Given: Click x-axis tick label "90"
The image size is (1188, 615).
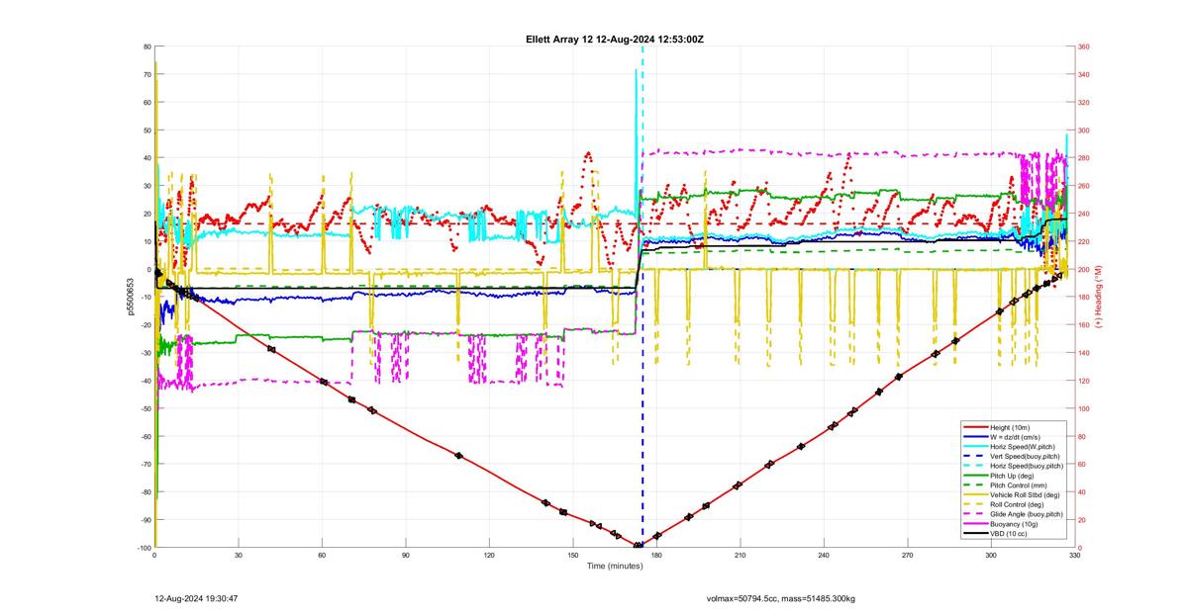Looking at the screenshot, I should tap(405, 556).
